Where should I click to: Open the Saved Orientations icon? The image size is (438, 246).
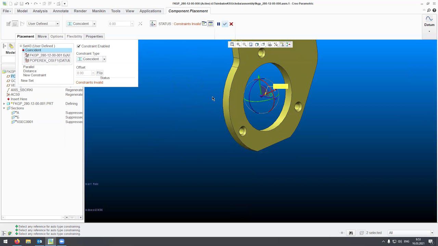263,44
